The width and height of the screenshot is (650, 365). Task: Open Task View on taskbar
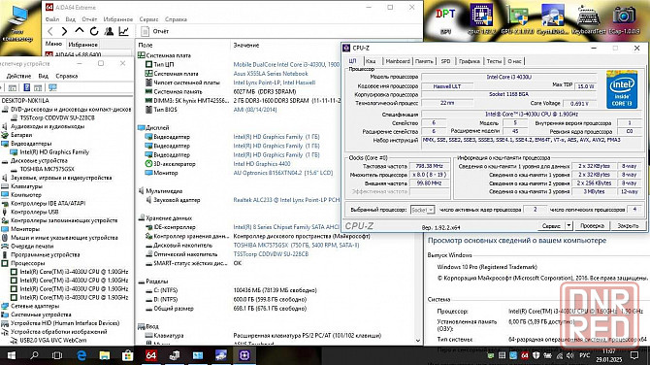[x=57, y=355]
